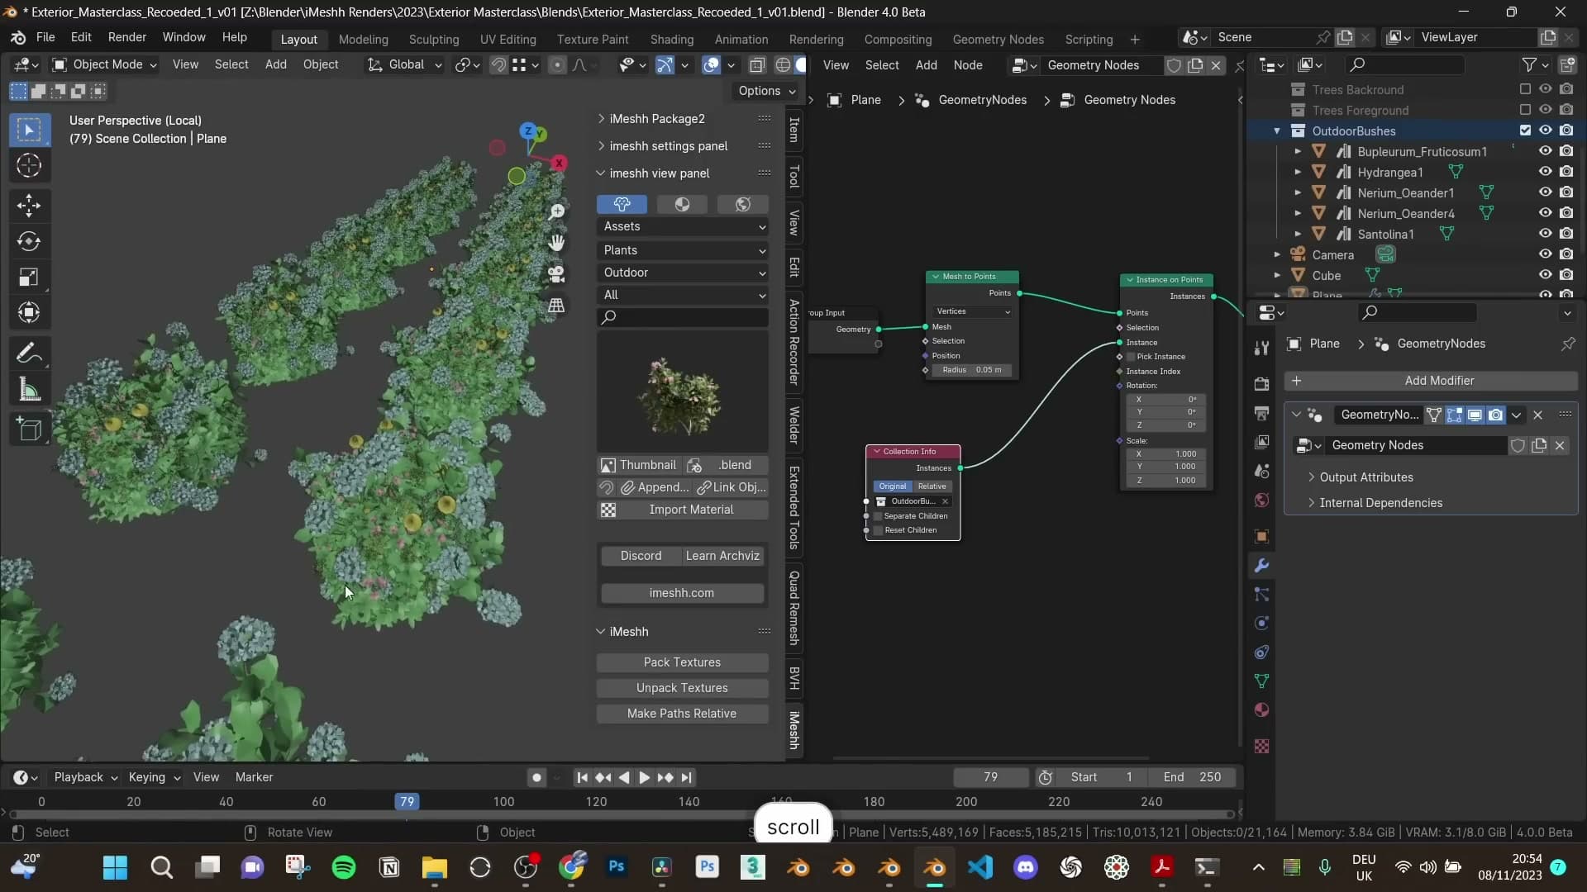Click the Pack Textures button
Screen dimensions: 1587x892
[x=682, y=662]
